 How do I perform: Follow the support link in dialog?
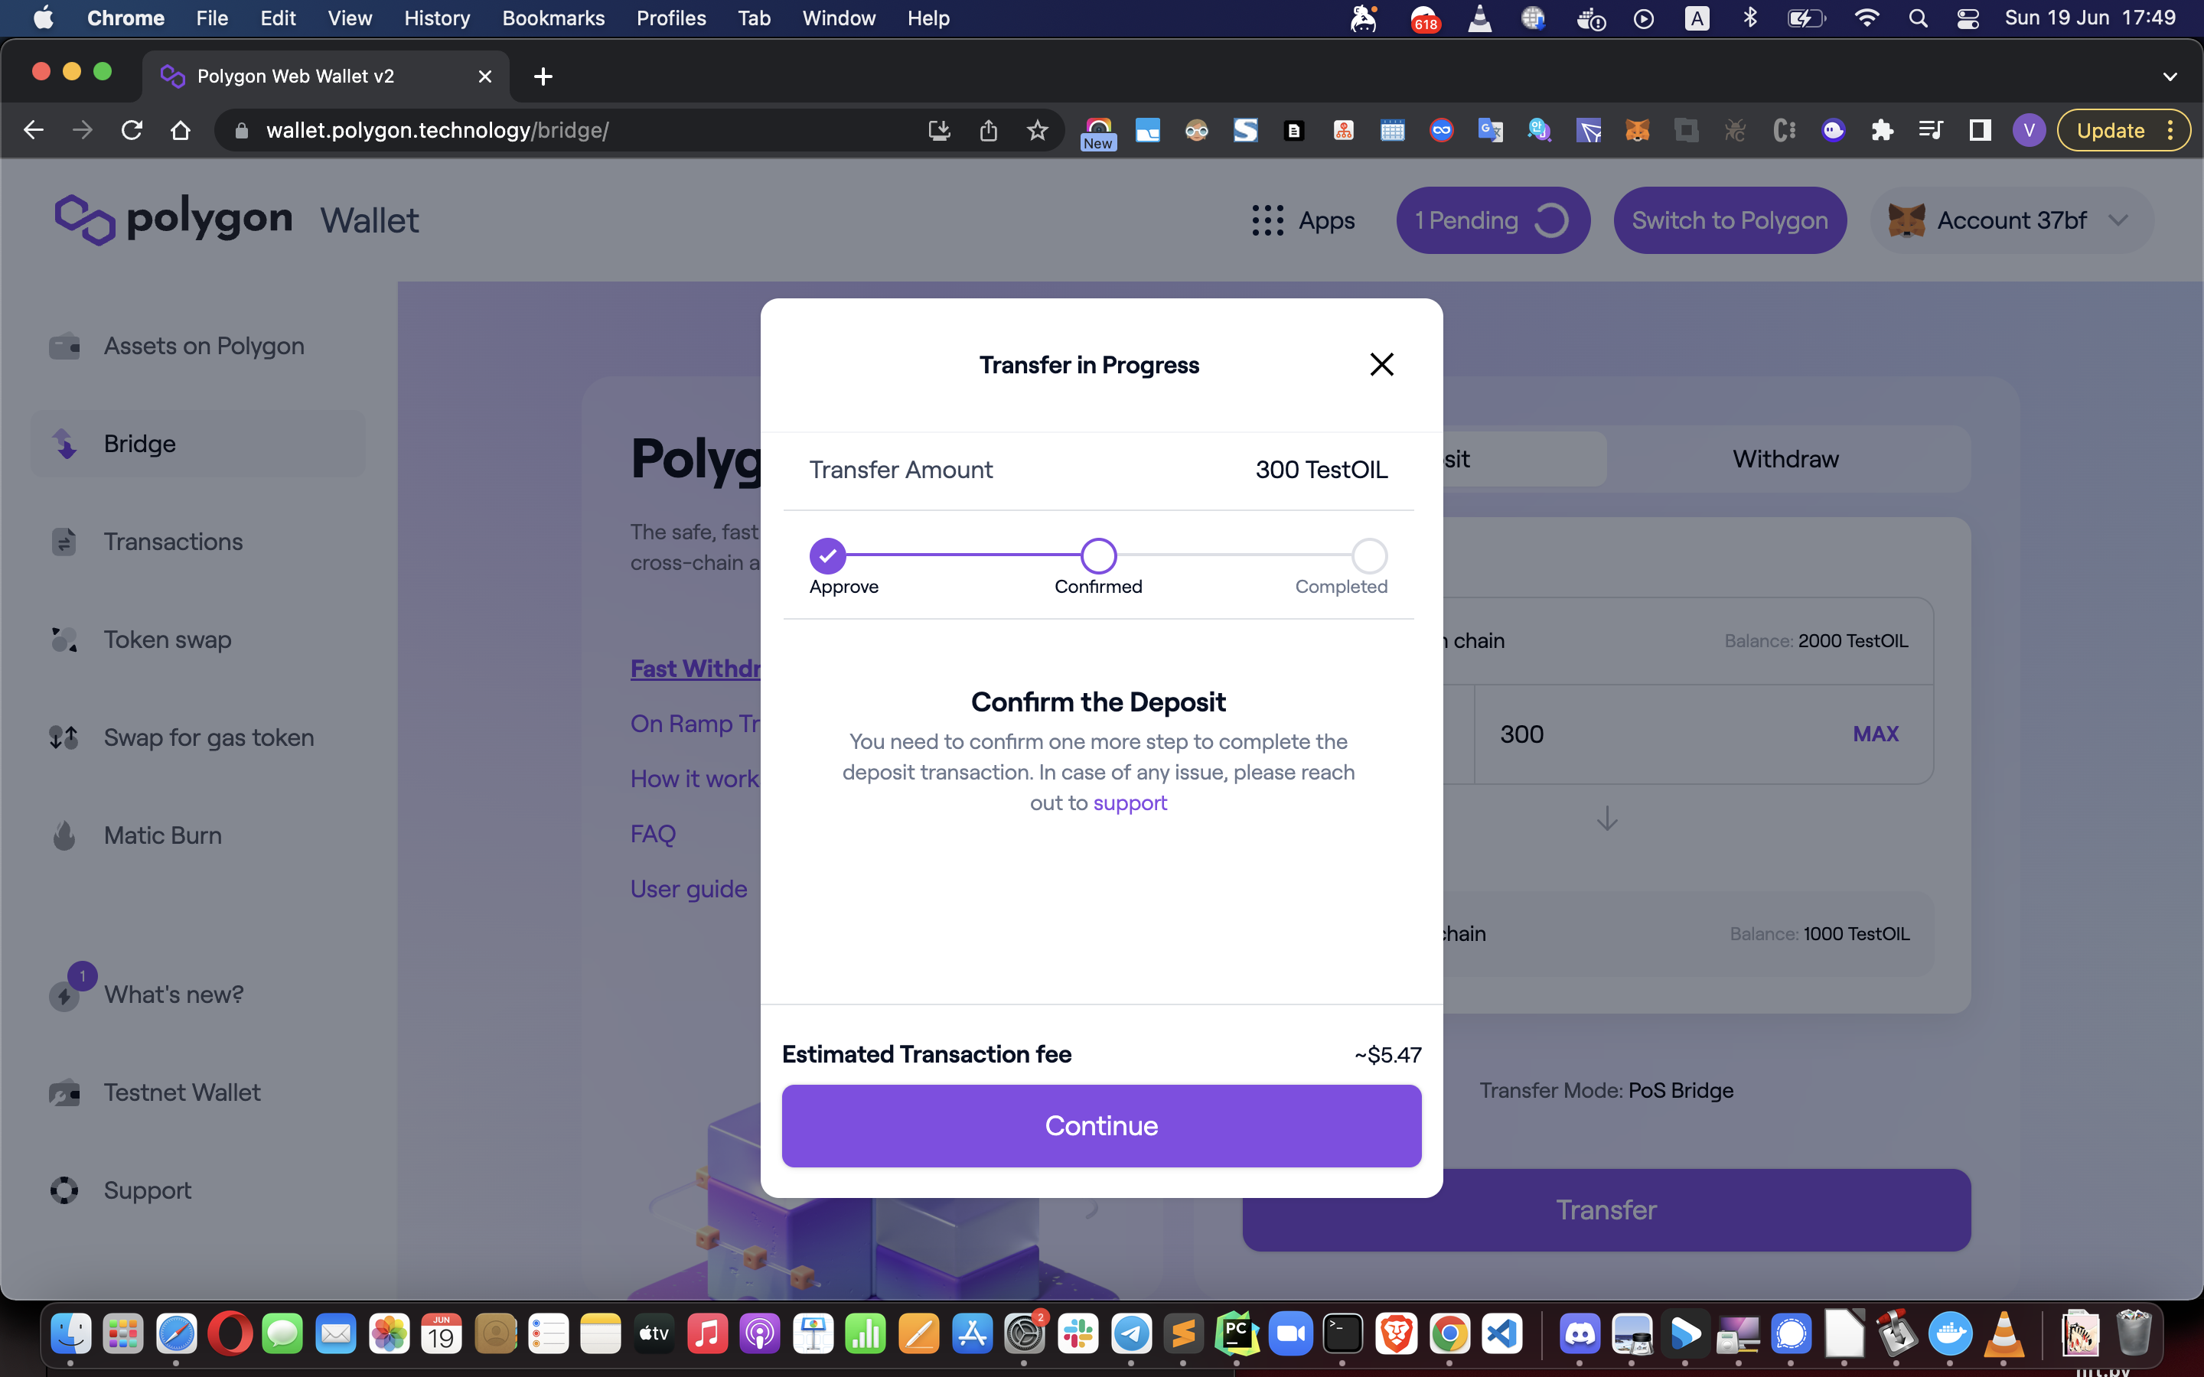coord(1130,802)
